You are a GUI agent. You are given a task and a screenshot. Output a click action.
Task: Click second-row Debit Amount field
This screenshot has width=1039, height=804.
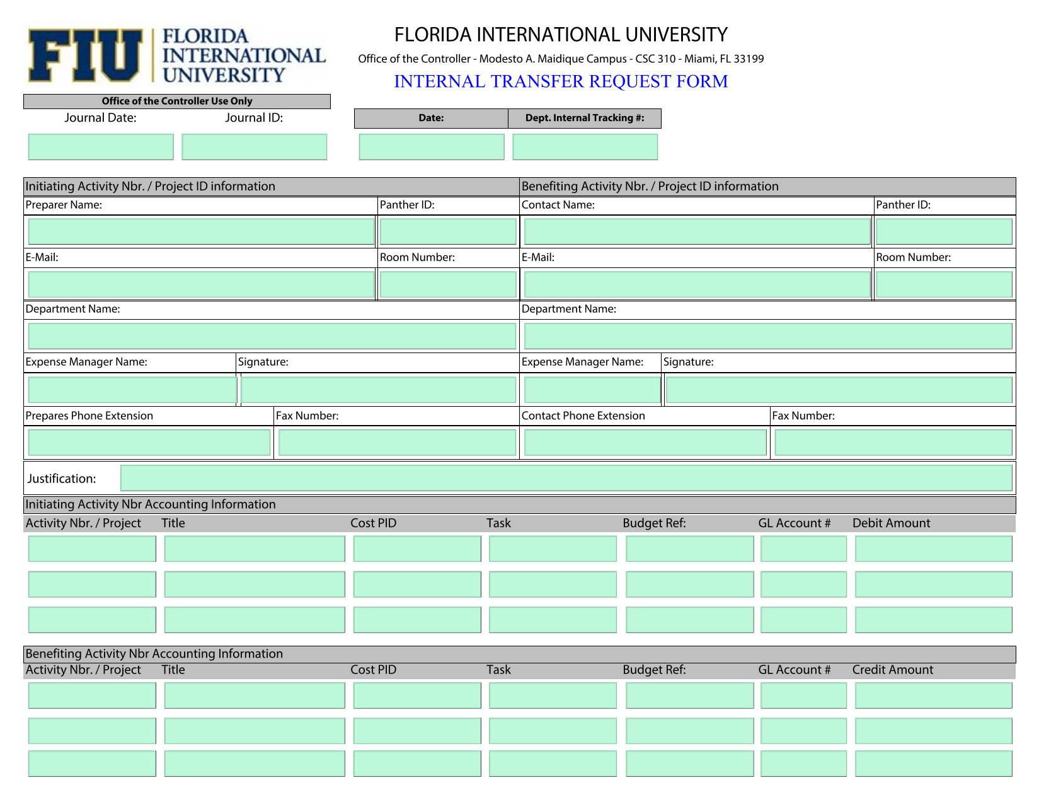tap(934, 585)
